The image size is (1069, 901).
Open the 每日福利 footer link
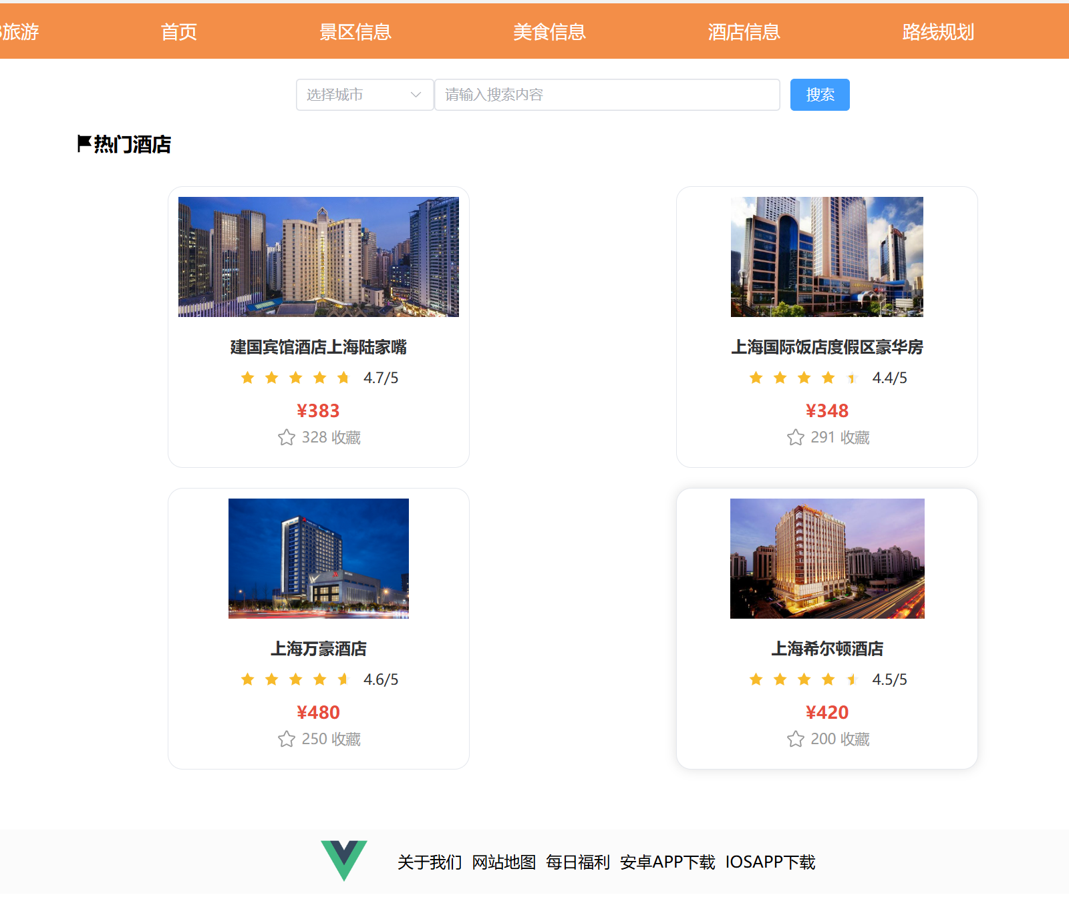[578, 862]
